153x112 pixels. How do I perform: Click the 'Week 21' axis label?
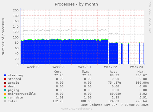pos(85,67)
